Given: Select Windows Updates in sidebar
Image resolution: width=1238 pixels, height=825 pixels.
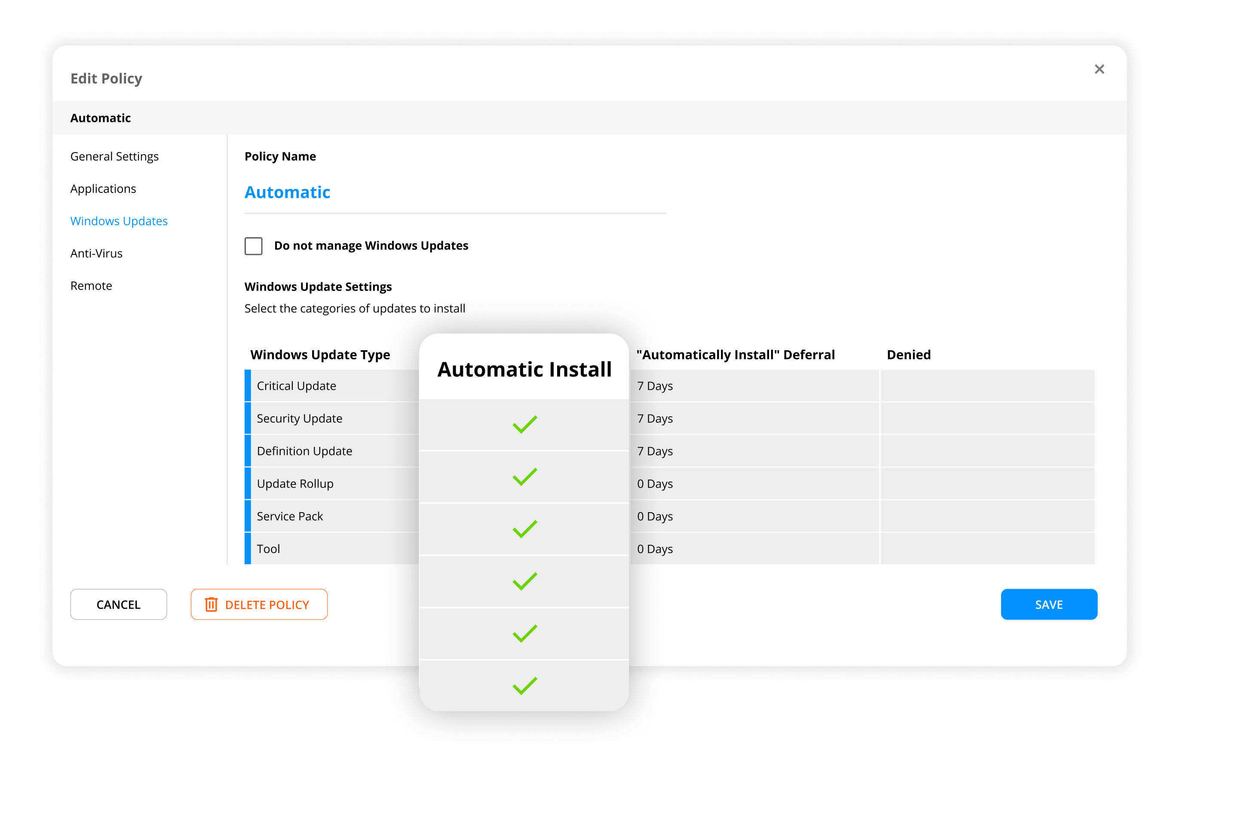Looking at the screenshot, I should pyautogui.click(x=119, y=221).
